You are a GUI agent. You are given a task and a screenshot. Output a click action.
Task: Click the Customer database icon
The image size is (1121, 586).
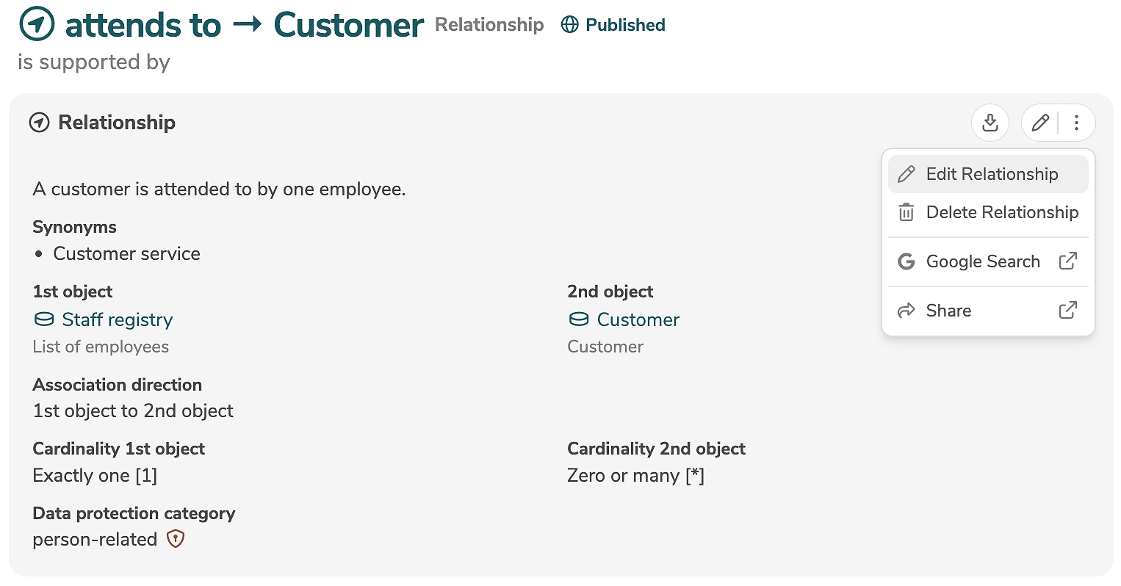[579, 319]
